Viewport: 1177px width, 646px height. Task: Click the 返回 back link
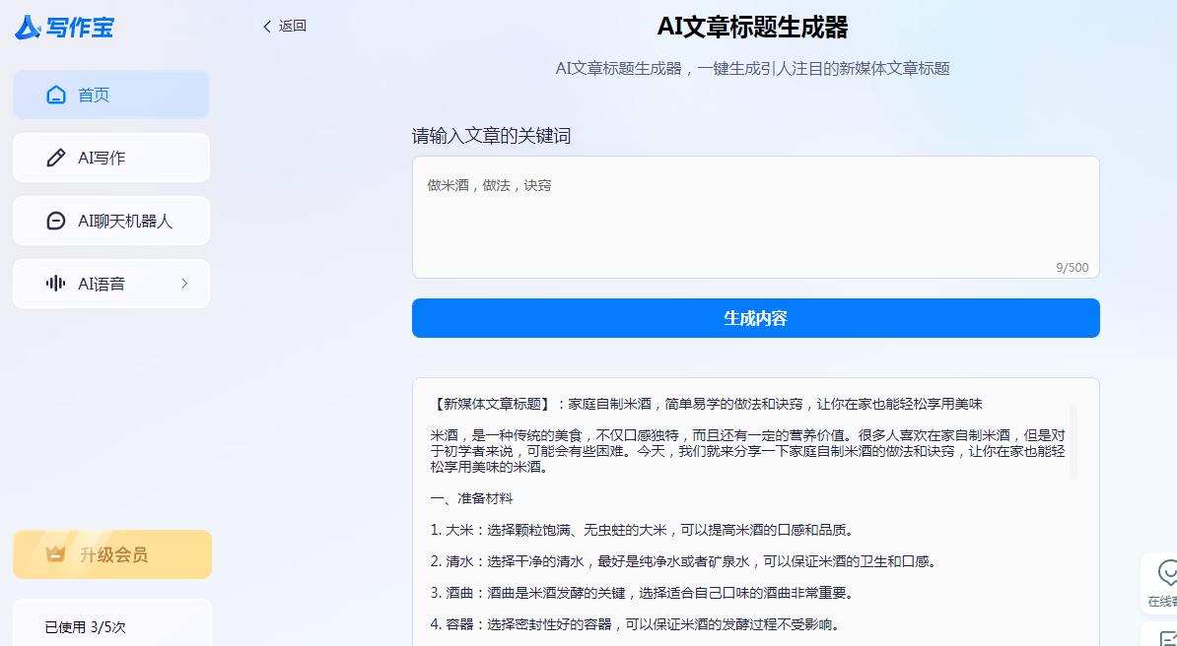[290, 27]
